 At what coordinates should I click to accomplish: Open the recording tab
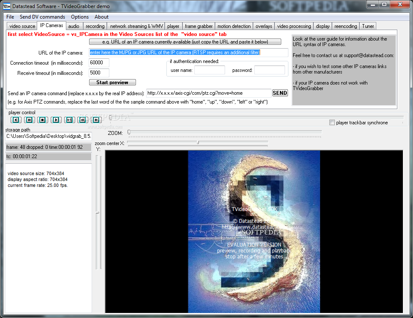pyautogui.click(x=95, y=26)
